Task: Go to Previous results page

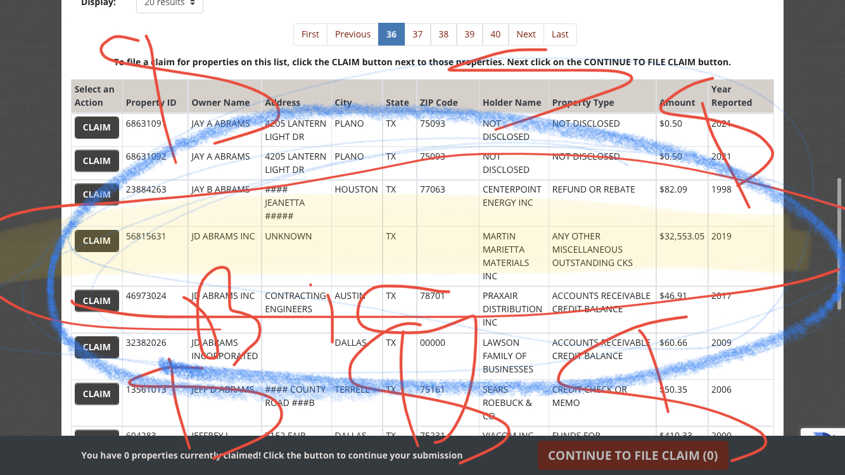Action: point(353,34)
